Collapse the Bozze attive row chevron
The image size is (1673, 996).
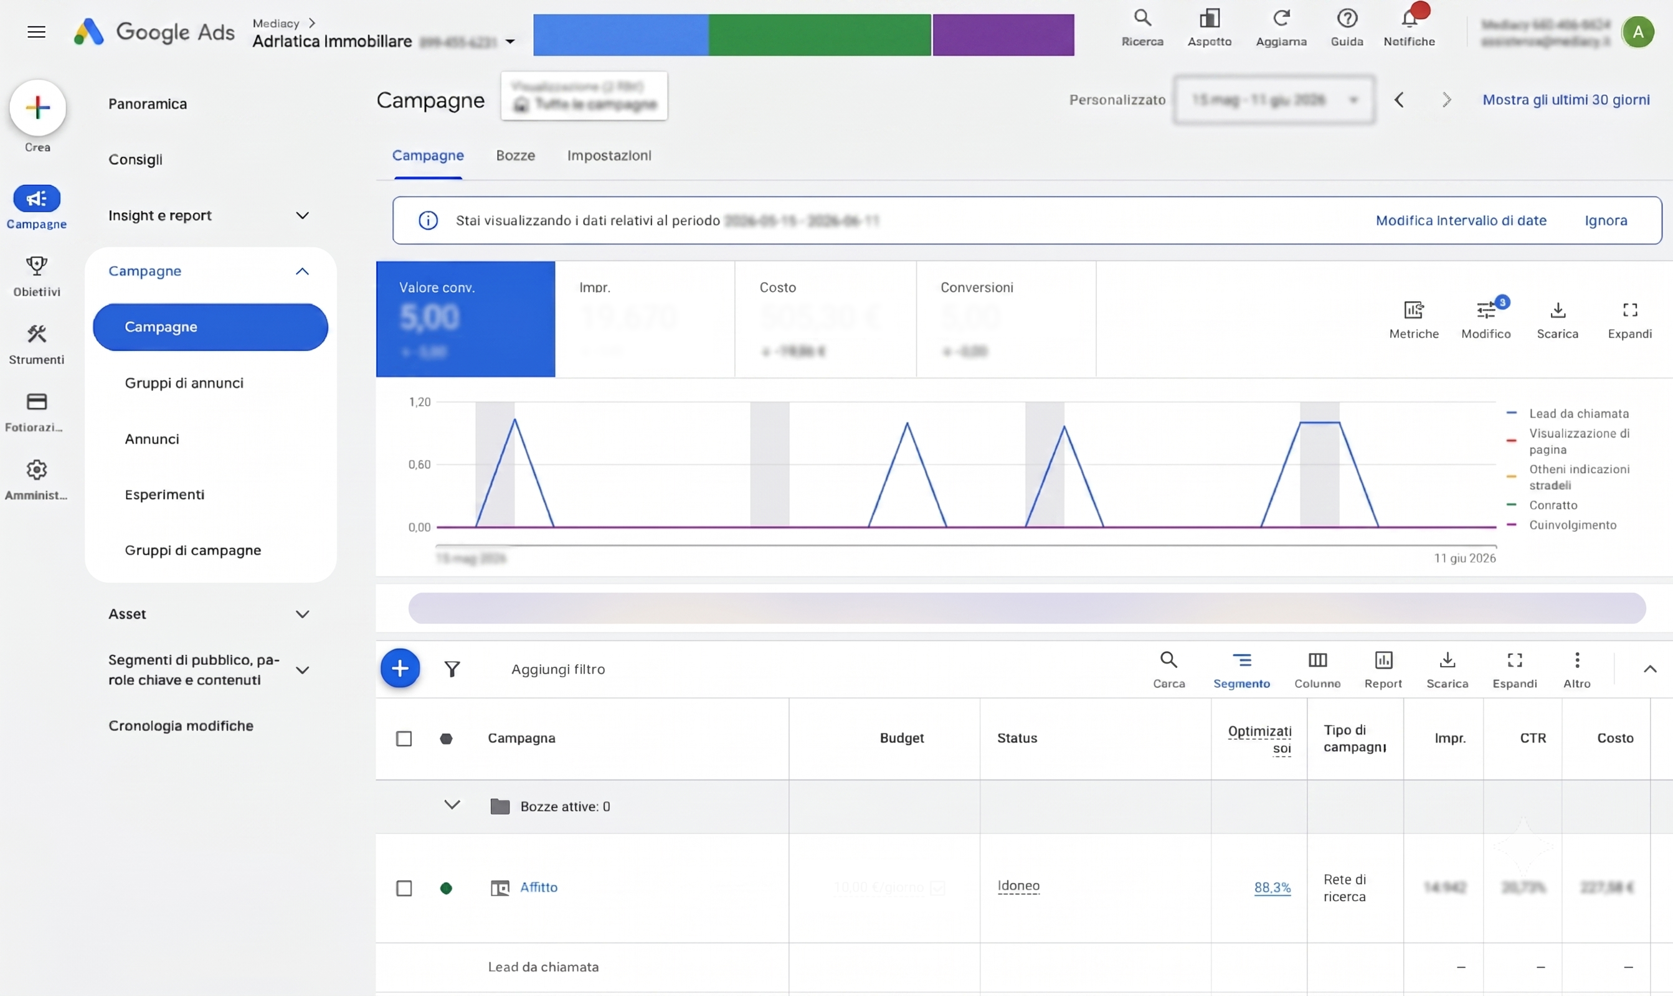[452, 804]
